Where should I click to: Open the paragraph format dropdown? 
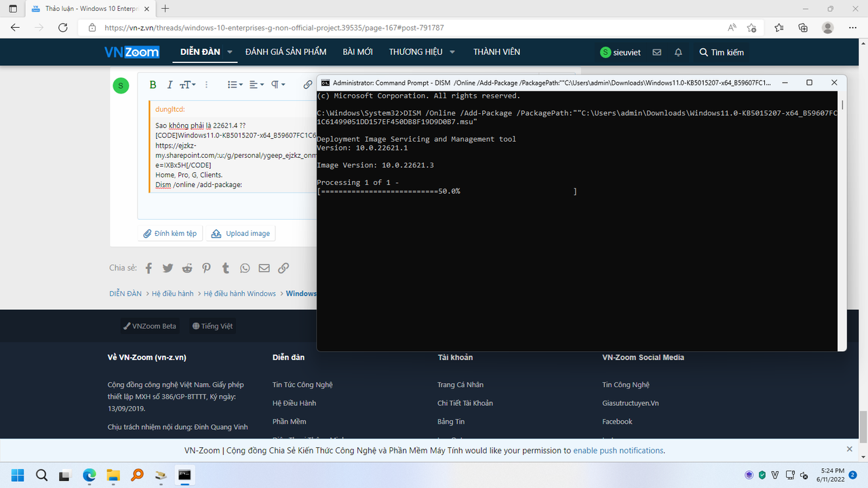pos(278,85)
